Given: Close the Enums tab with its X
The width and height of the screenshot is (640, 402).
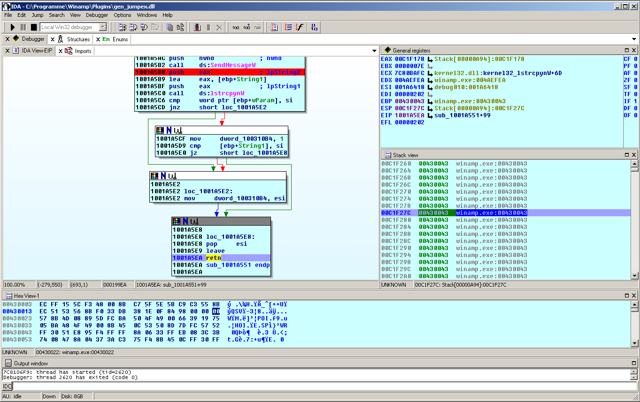Looking at the screenshot, I should (98, 39).
